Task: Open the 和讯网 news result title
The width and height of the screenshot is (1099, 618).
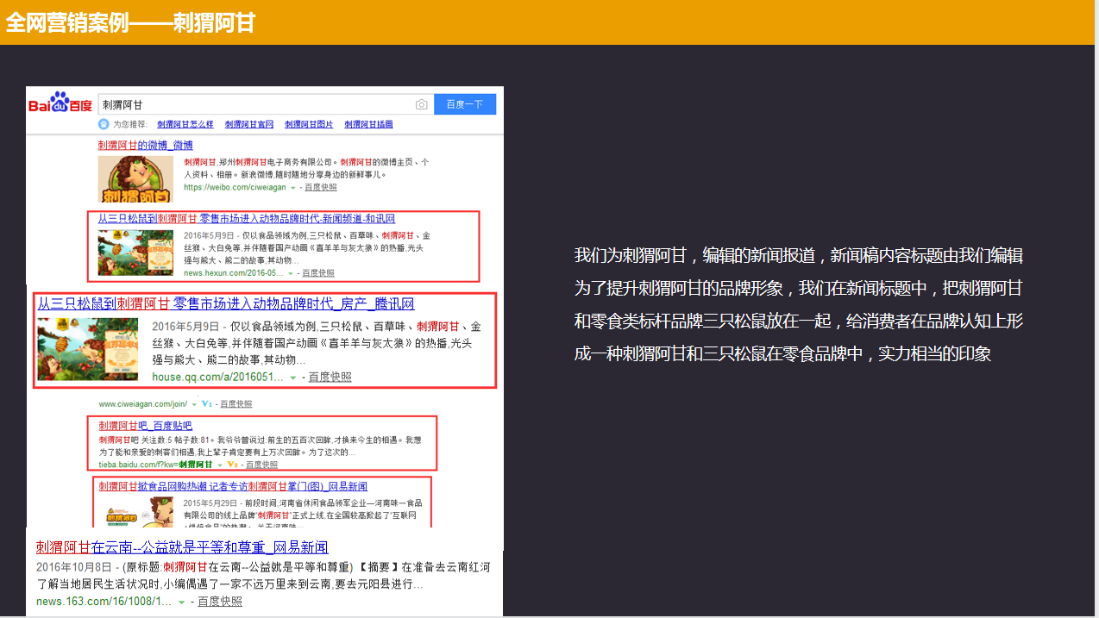Action: pos(246,219)
